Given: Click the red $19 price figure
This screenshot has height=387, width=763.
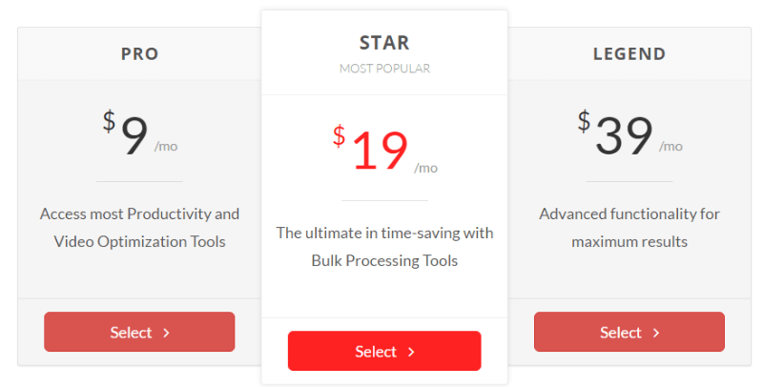Looking at the screenshot, I should click(370, 148).
